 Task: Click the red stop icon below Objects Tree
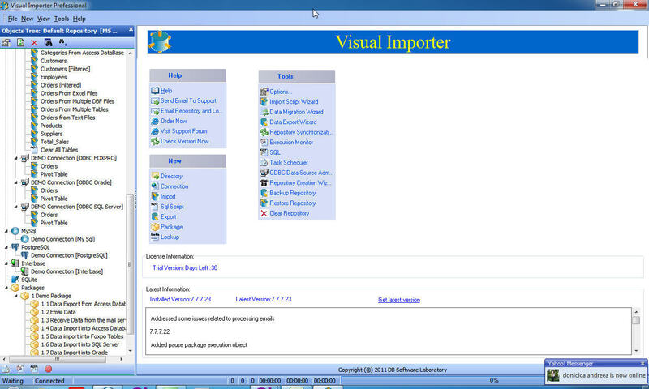tap(49, 370)
